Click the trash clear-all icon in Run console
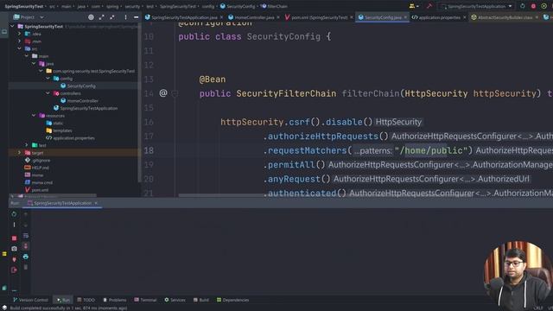Screen dimensions: 553x311 pyautogui.click(x=26, y=267)
